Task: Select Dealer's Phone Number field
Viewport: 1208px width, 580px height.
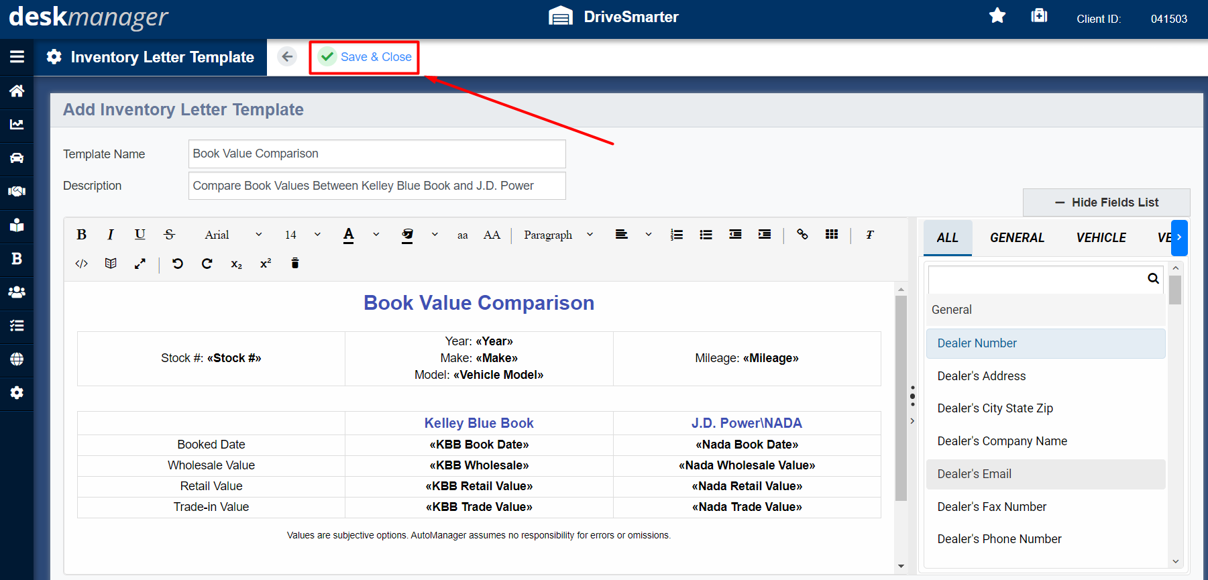Action: pyautogui.click(x=1046, y=539)
